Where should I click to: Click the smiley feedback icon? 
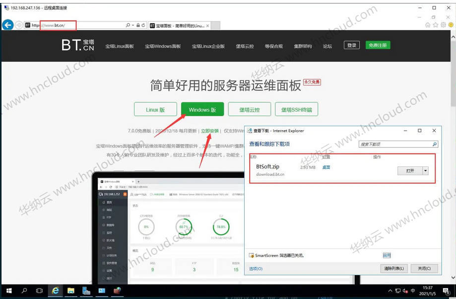451,25
